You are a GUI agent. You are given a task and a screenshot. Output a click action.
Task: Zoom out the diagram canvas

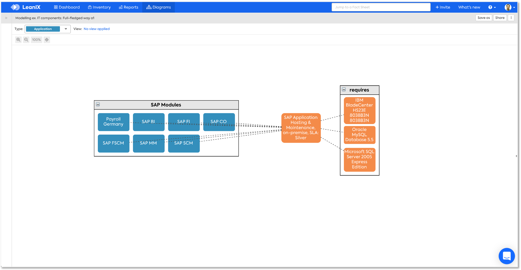click(26, 40)
